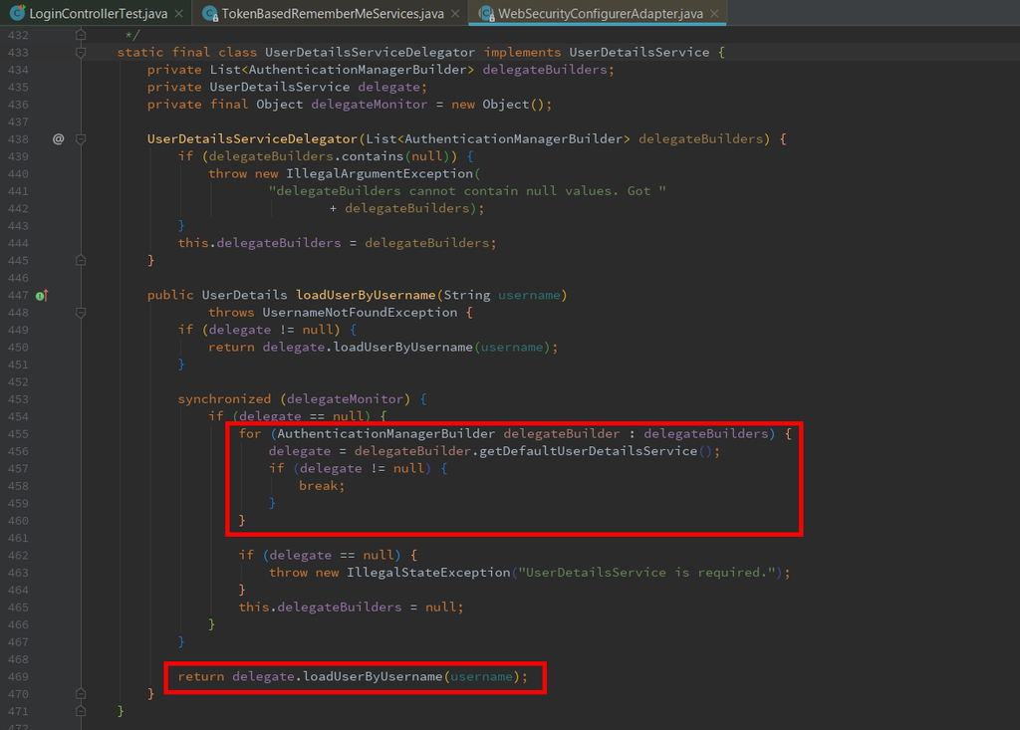Collapse the class fold marker at line 433

coord(81,52)
